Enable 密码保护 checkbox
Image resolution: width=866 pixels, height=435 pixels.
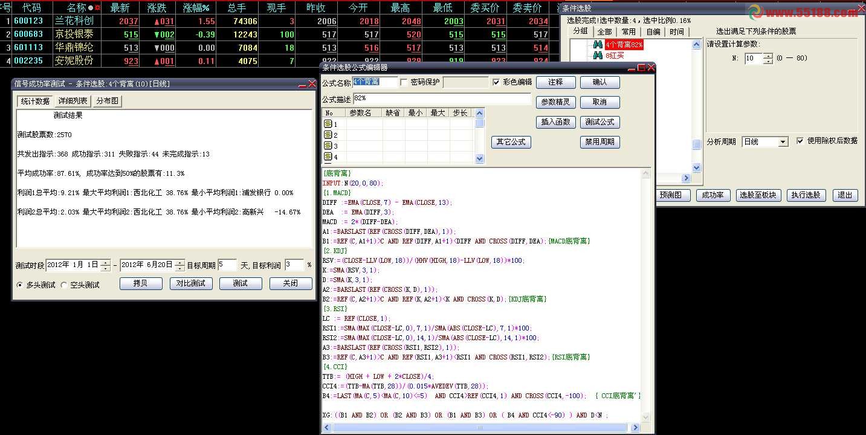click(404, 82)
